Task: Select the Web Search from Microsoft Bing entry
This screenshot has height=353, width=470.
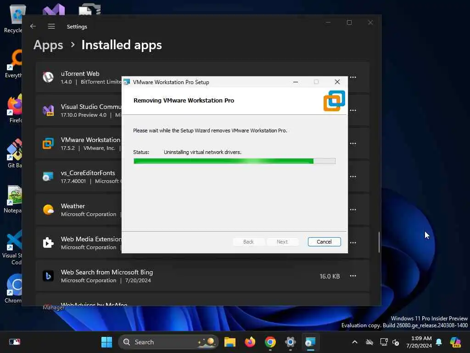Action: [x=202, y=276]
